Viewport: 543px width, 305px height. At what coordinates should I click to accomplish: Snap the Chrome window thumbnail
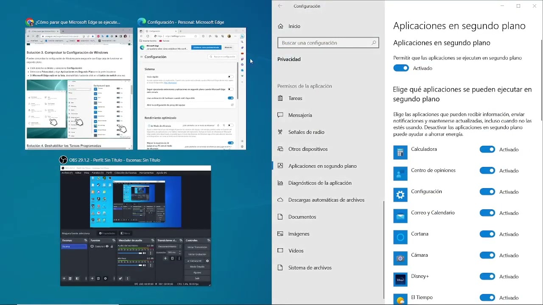79,89
